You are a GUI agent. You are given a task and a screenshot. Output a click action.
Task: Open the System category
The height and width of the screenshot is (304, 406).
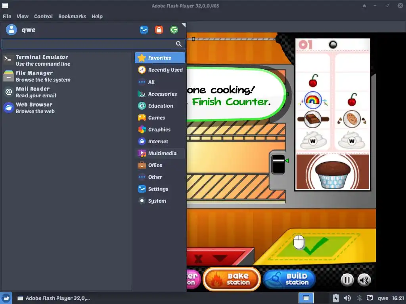pos(160,201)
